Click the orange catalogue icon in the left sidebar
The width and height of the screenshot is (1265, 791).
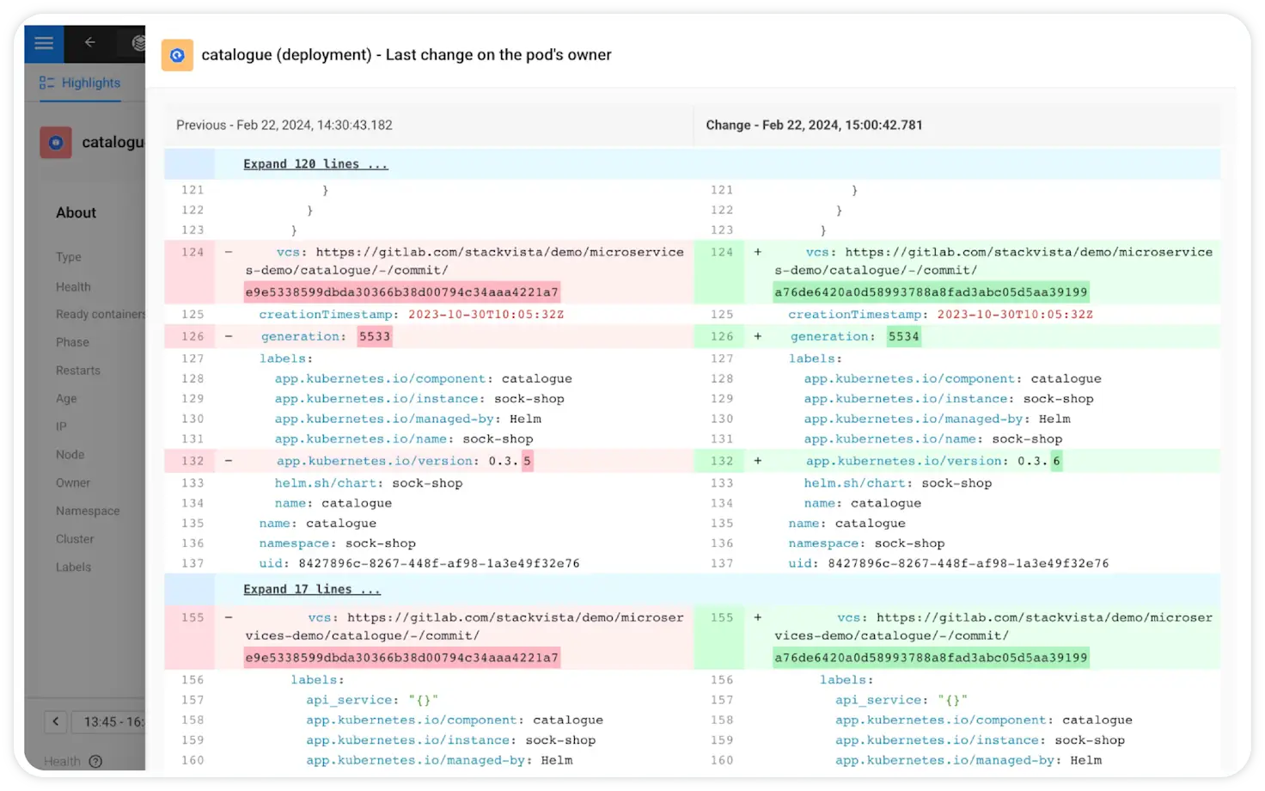coord(55,142)
